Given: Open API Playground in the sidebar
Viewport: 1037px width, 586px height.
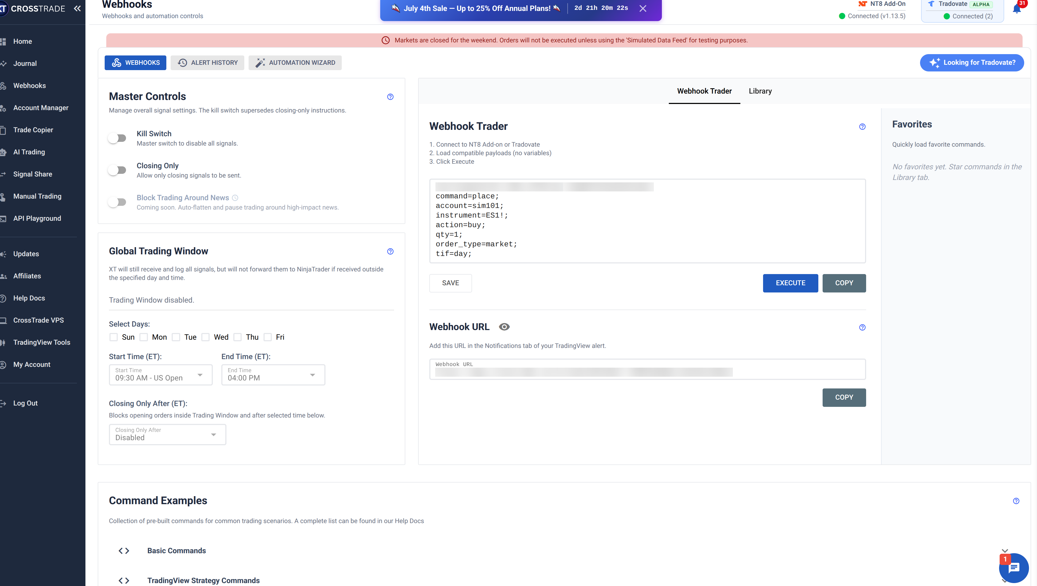Looking at the screenshot, I should tap(37, 219).
